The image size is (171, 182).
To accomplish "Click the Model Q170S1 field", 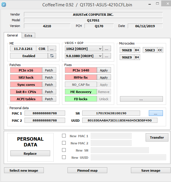I will [93, 20].
